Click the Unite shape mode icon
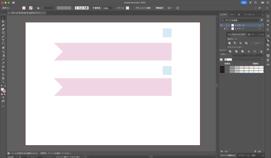Screen dimensions: 271x158 230,43
